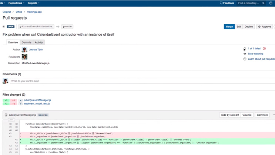Click the Feedback link in header
Screen dimensions: 275x155
(227, 3)
